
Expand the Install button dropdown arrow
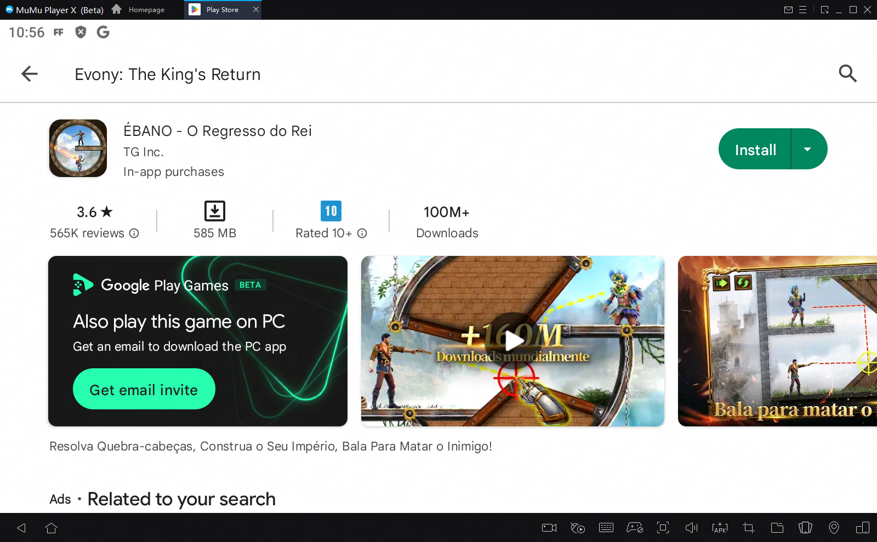(807, 149)
